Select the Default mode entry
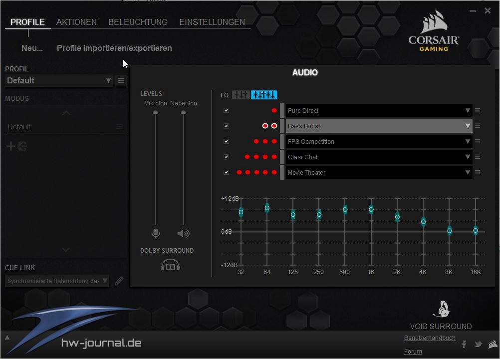 [x=65, y=127]
